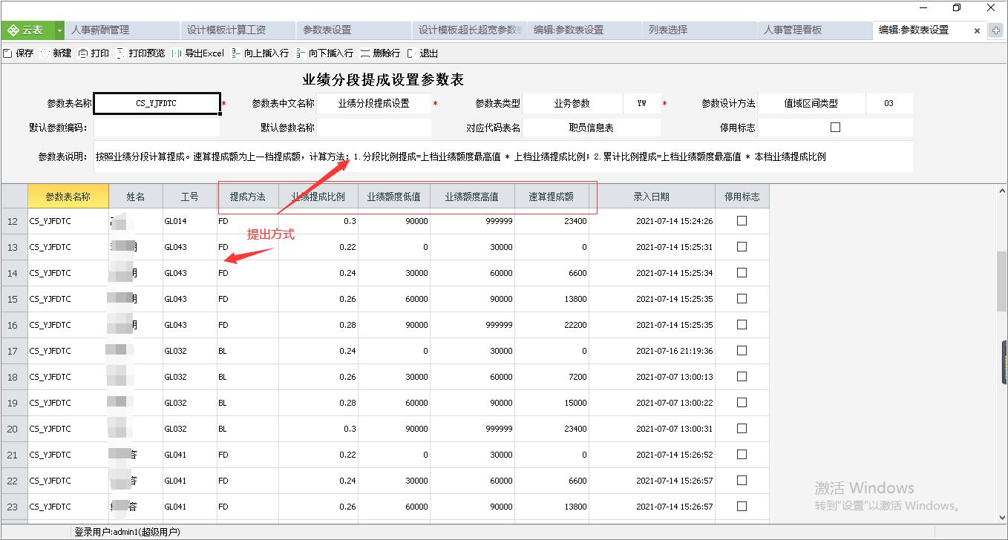Click the 对应代码表名 field showing 职员信息表
Viewport: 1008px width, 540px height.
591,128
